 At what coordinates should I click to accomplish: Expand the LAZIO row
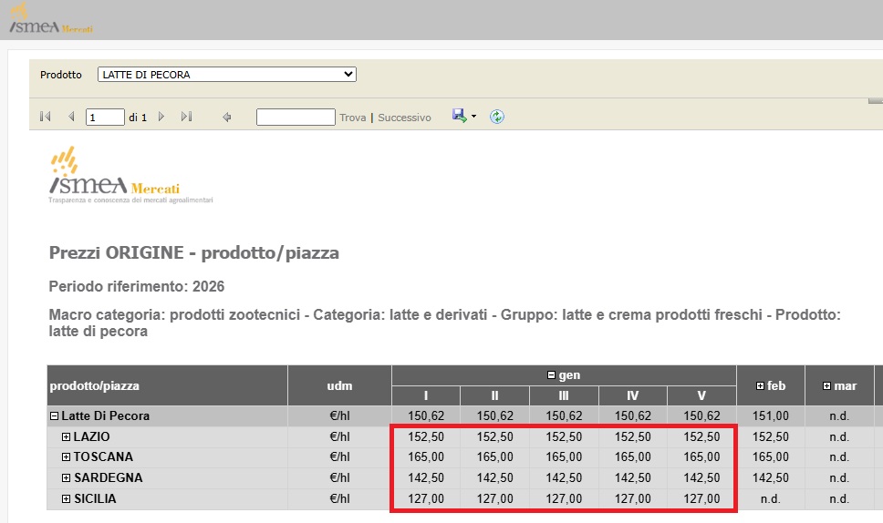tap(66, 437)
